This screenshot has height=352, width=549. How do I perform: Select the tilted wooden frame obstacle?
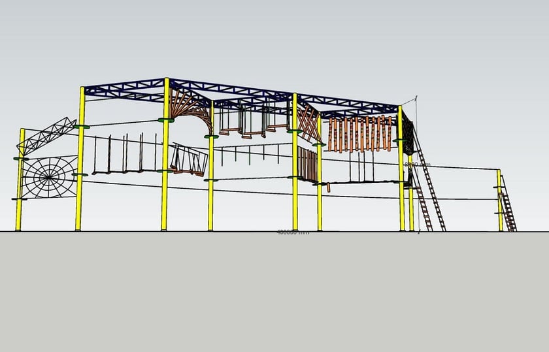coord(190,159)
